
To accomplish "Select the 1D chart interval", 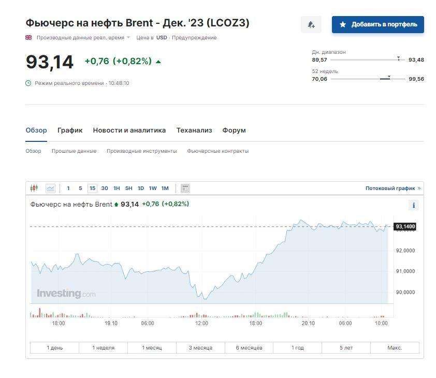I will pos(141,188).
